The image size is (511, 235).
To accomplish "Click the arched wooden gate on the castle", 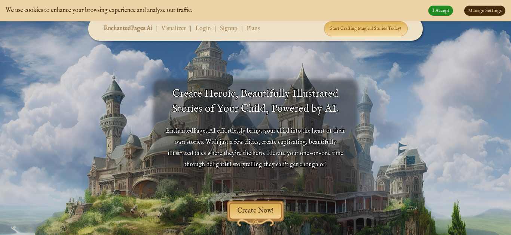I will click(144, 189).
